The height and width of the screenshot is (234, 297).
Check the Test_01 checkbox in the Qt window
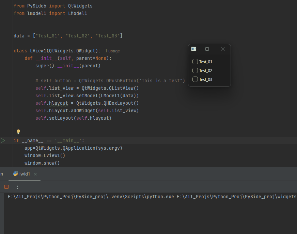(195, 62)
